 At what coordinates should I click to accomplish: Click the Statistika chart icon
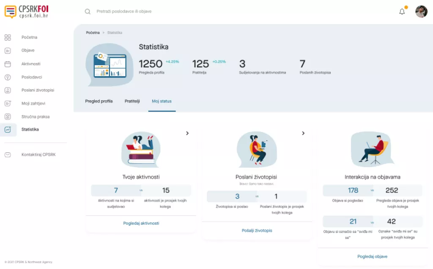point(8,129)
